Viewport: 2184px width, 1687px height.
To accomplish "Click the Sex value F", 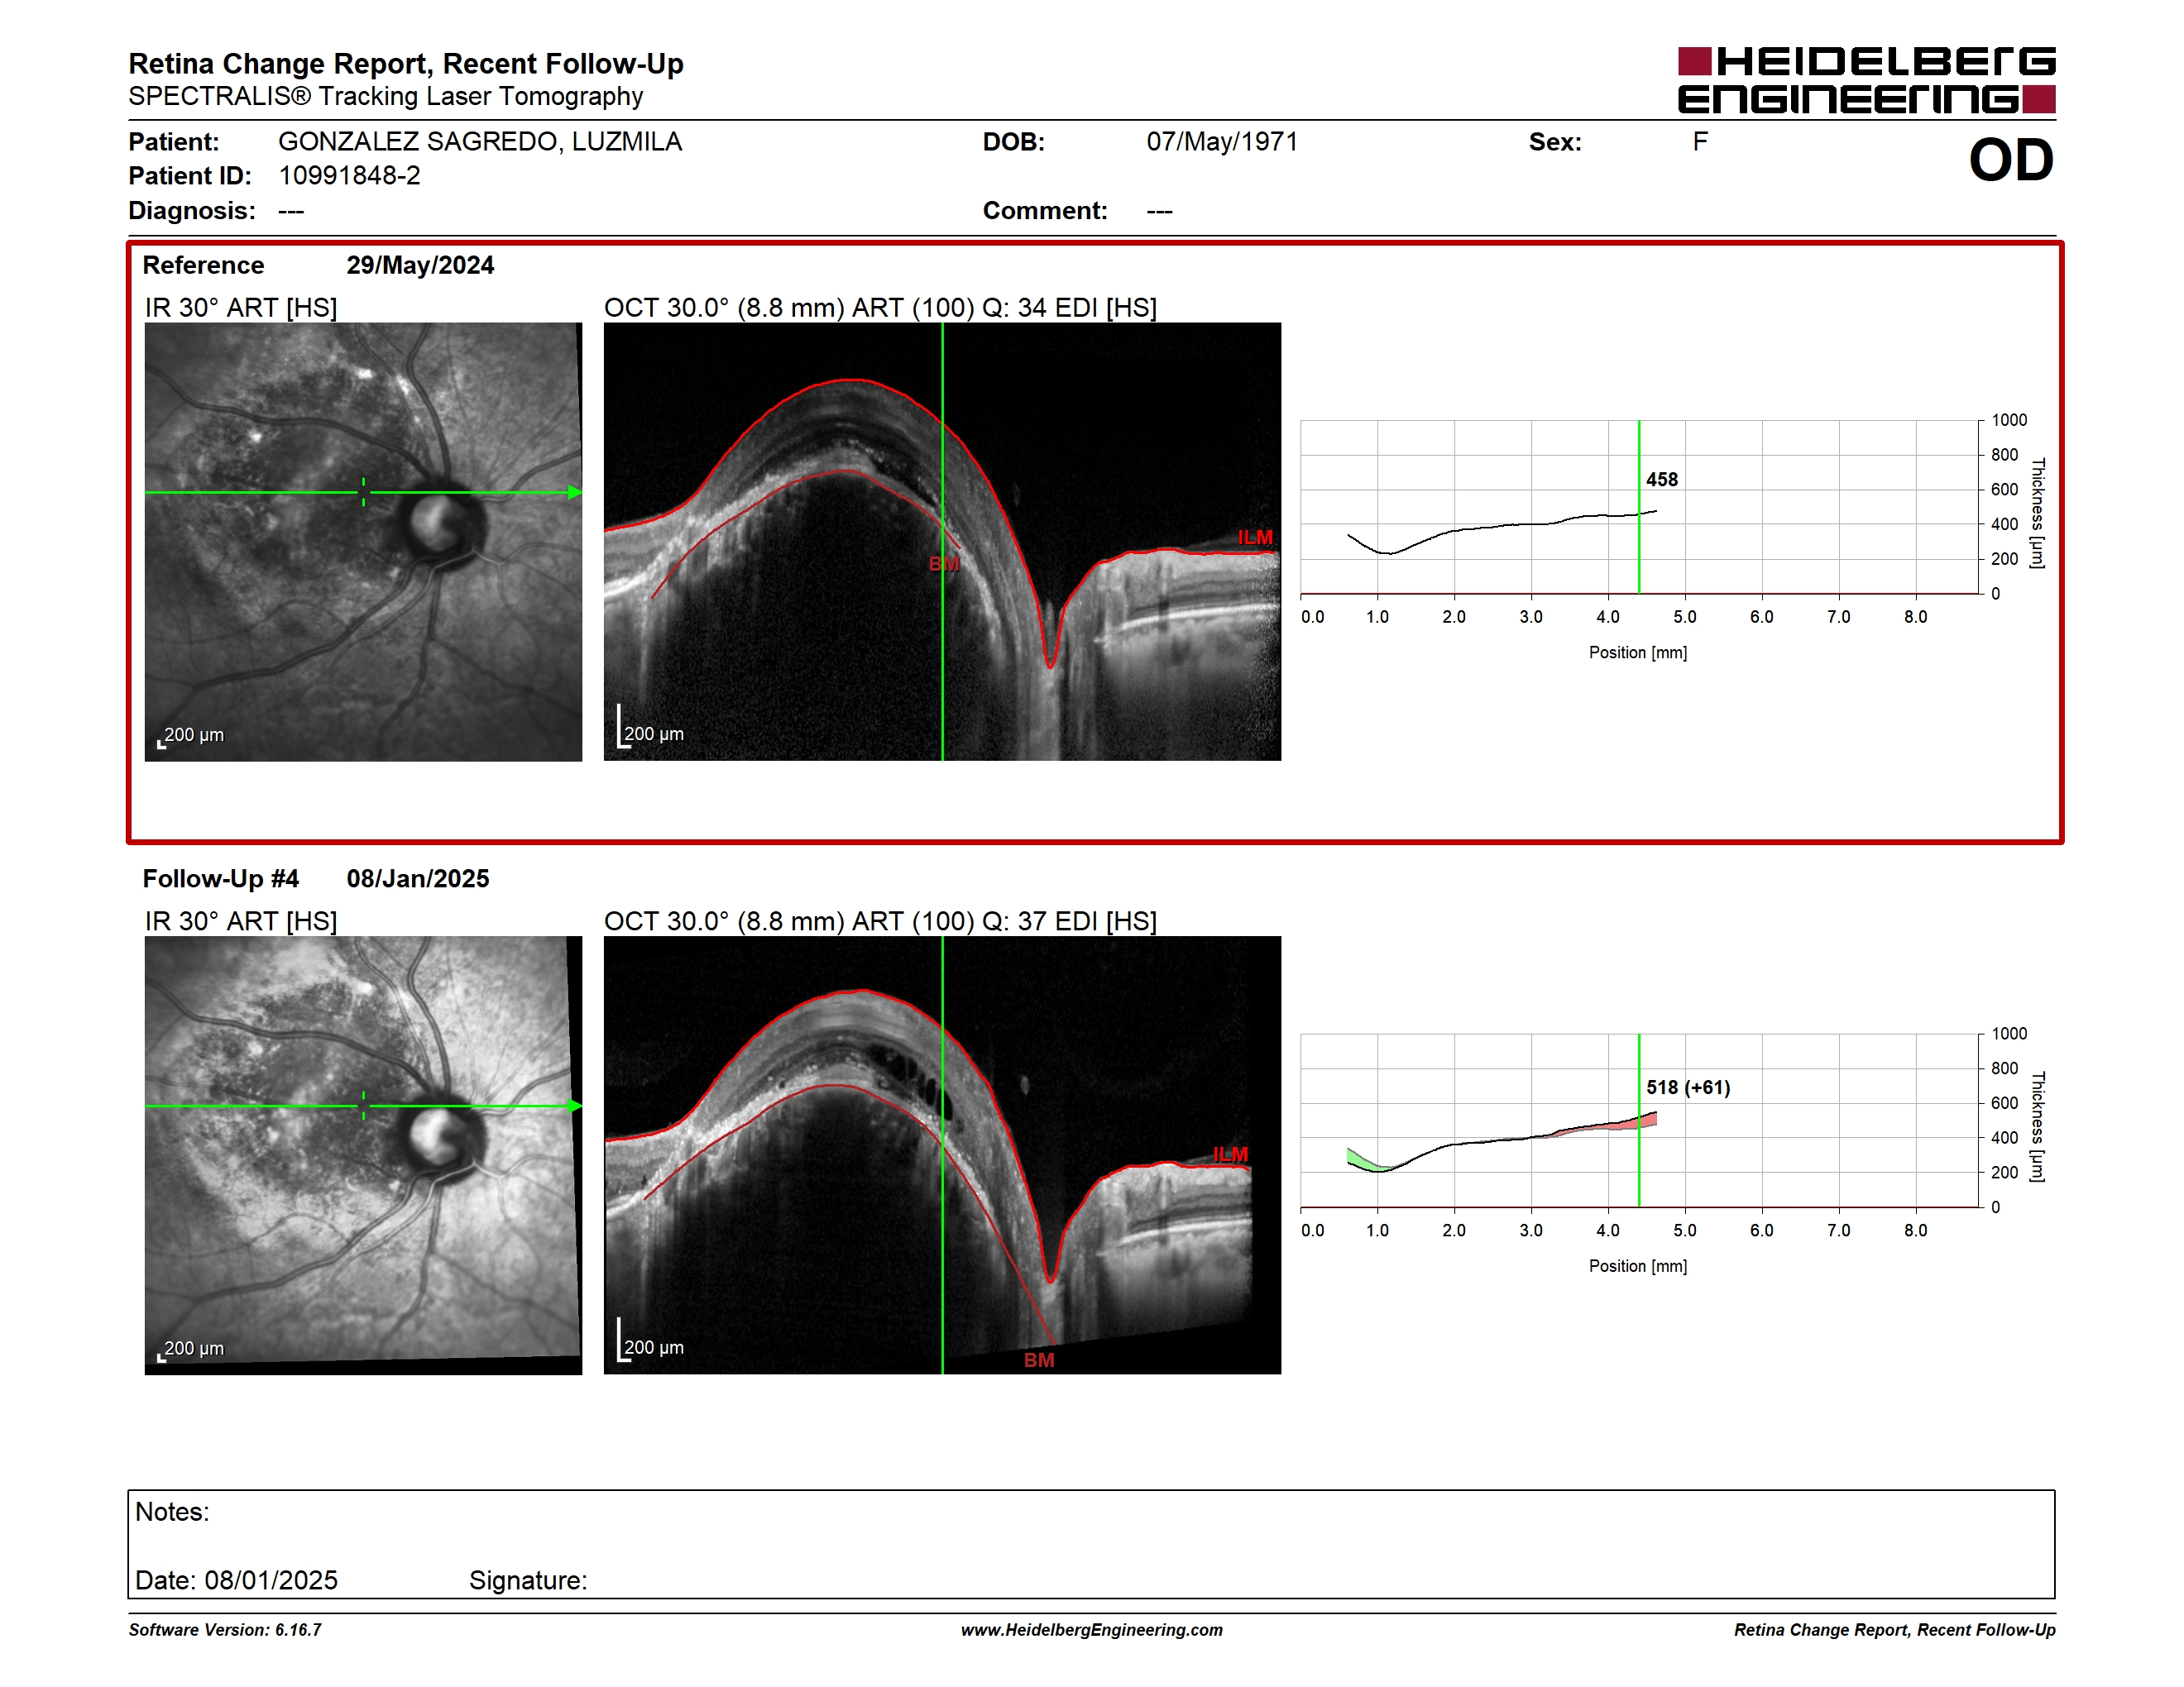I will [x=1700, y=142].
